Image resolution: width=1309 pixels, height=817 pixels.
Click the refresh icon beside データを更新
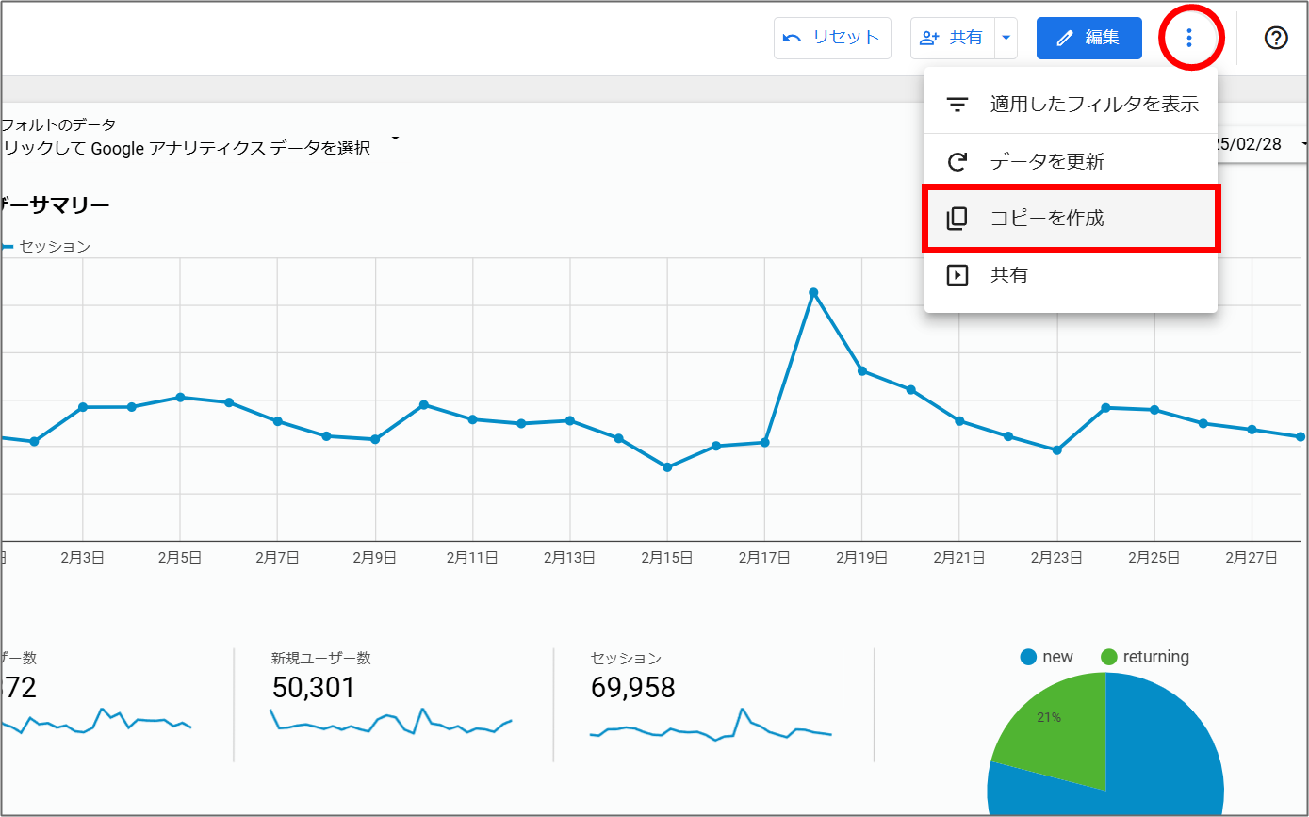click(x=957, y=162)
